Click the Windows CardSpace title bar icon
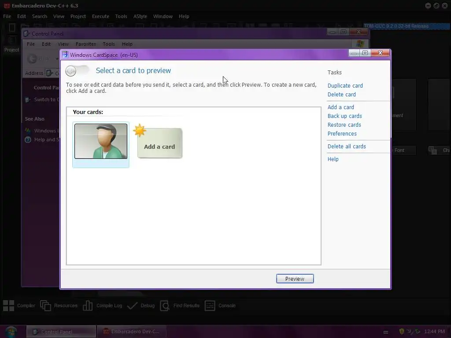The height and width of the screenshot is (338, 451). pos(65,55)
